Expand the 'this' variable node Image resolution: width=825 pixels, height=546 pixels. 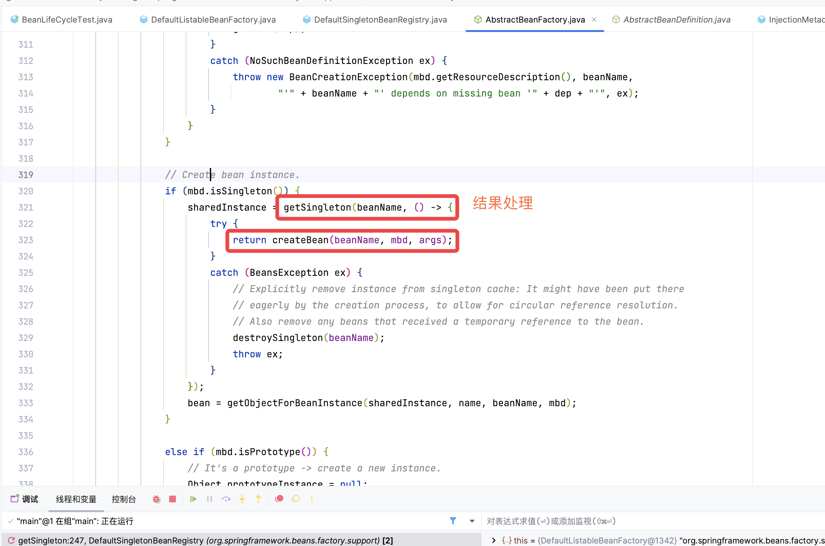(x=494, y=540)
